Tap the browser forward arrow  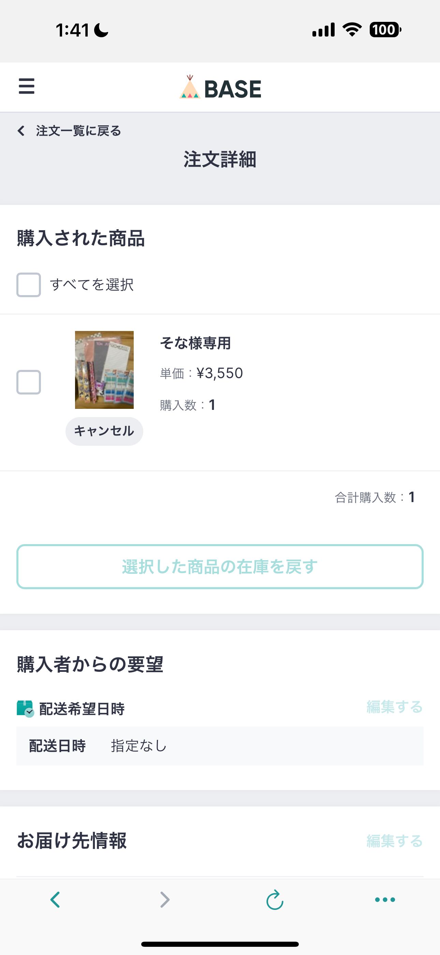[x=165, y=900]
